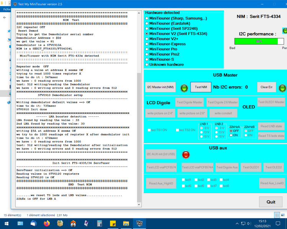Check the led1 checkbox in USB aux
The height and width of the screenshot is (229, 287).
183,180
